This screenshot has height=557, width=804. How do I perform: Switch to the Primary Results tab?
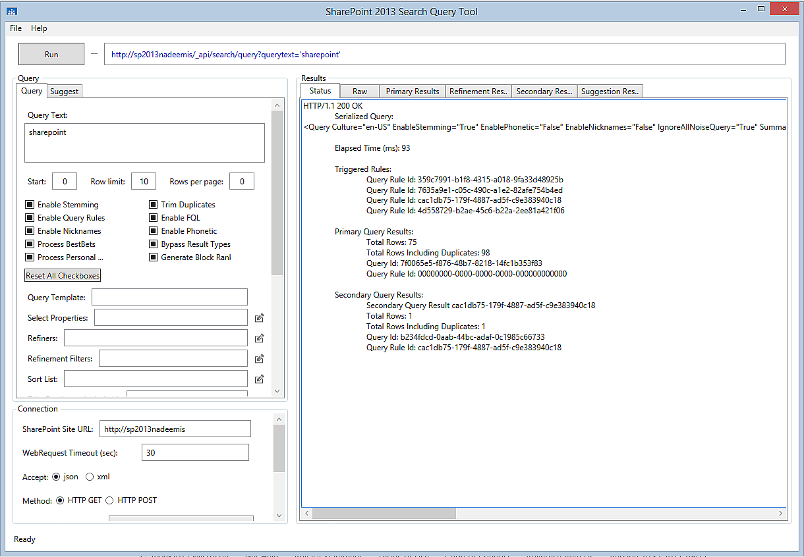(413, 92)
